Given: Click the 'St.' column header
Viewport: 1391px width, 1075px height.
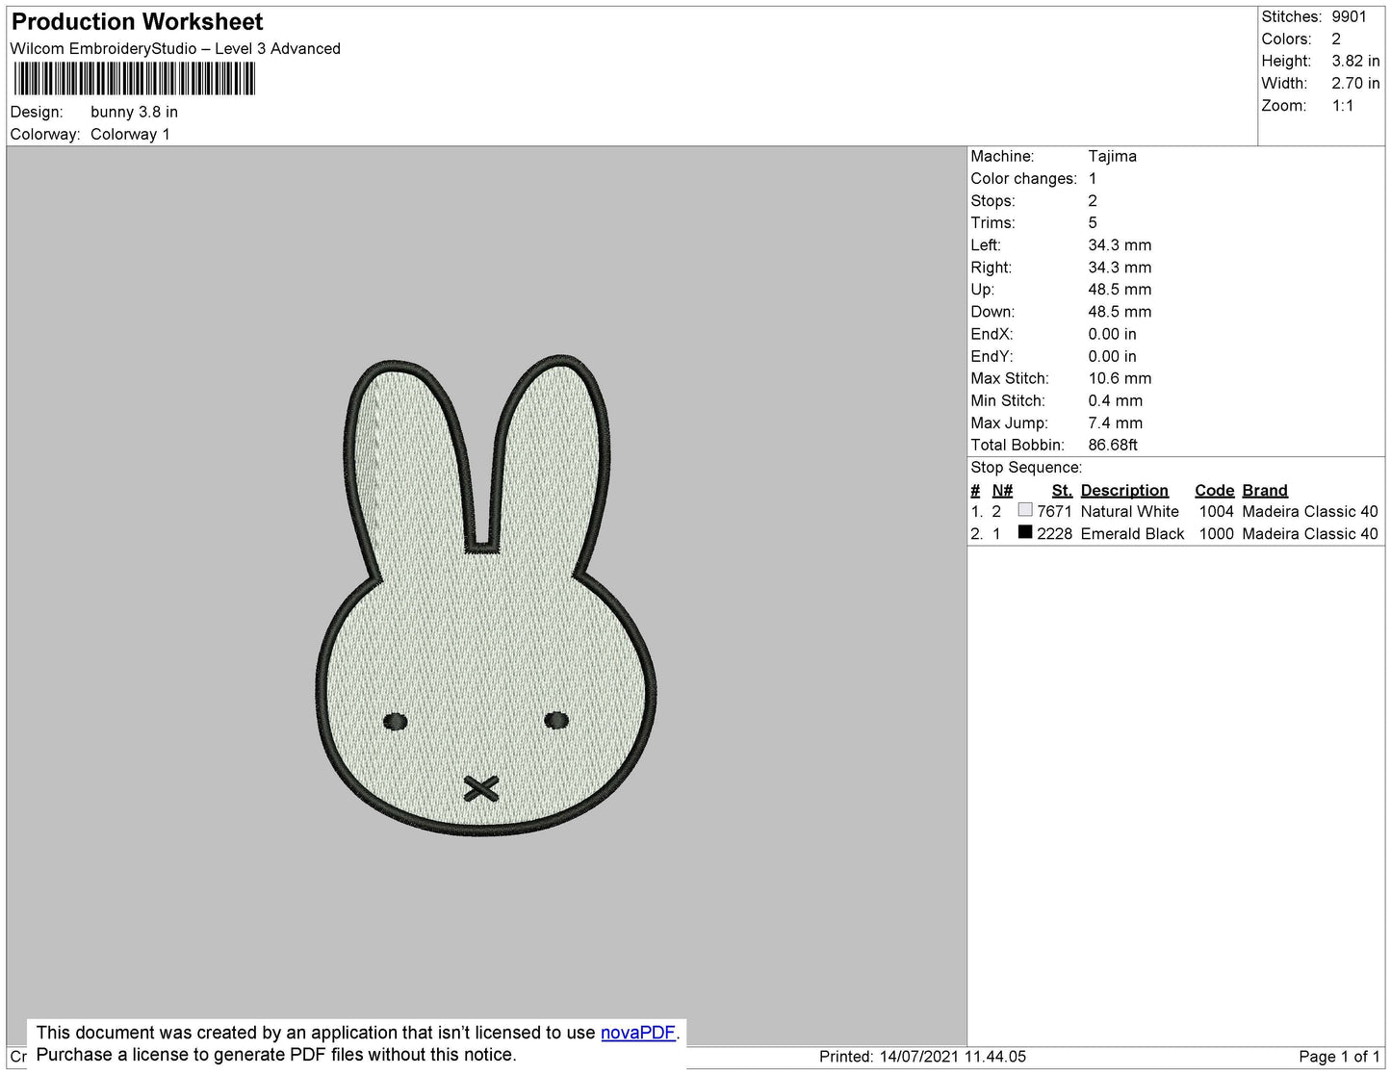Looking at the screenshot, I should tap(1062, 490).
